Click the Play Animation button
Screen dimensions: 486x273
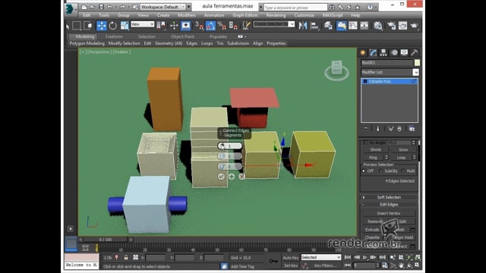pos(364,258)
